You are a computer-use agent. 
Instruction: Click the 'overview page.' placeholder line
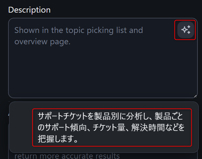42,42
